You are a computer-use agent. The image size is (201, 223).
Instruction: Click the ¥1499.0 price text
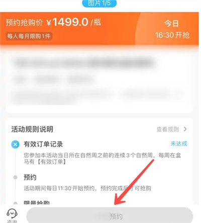67,22
